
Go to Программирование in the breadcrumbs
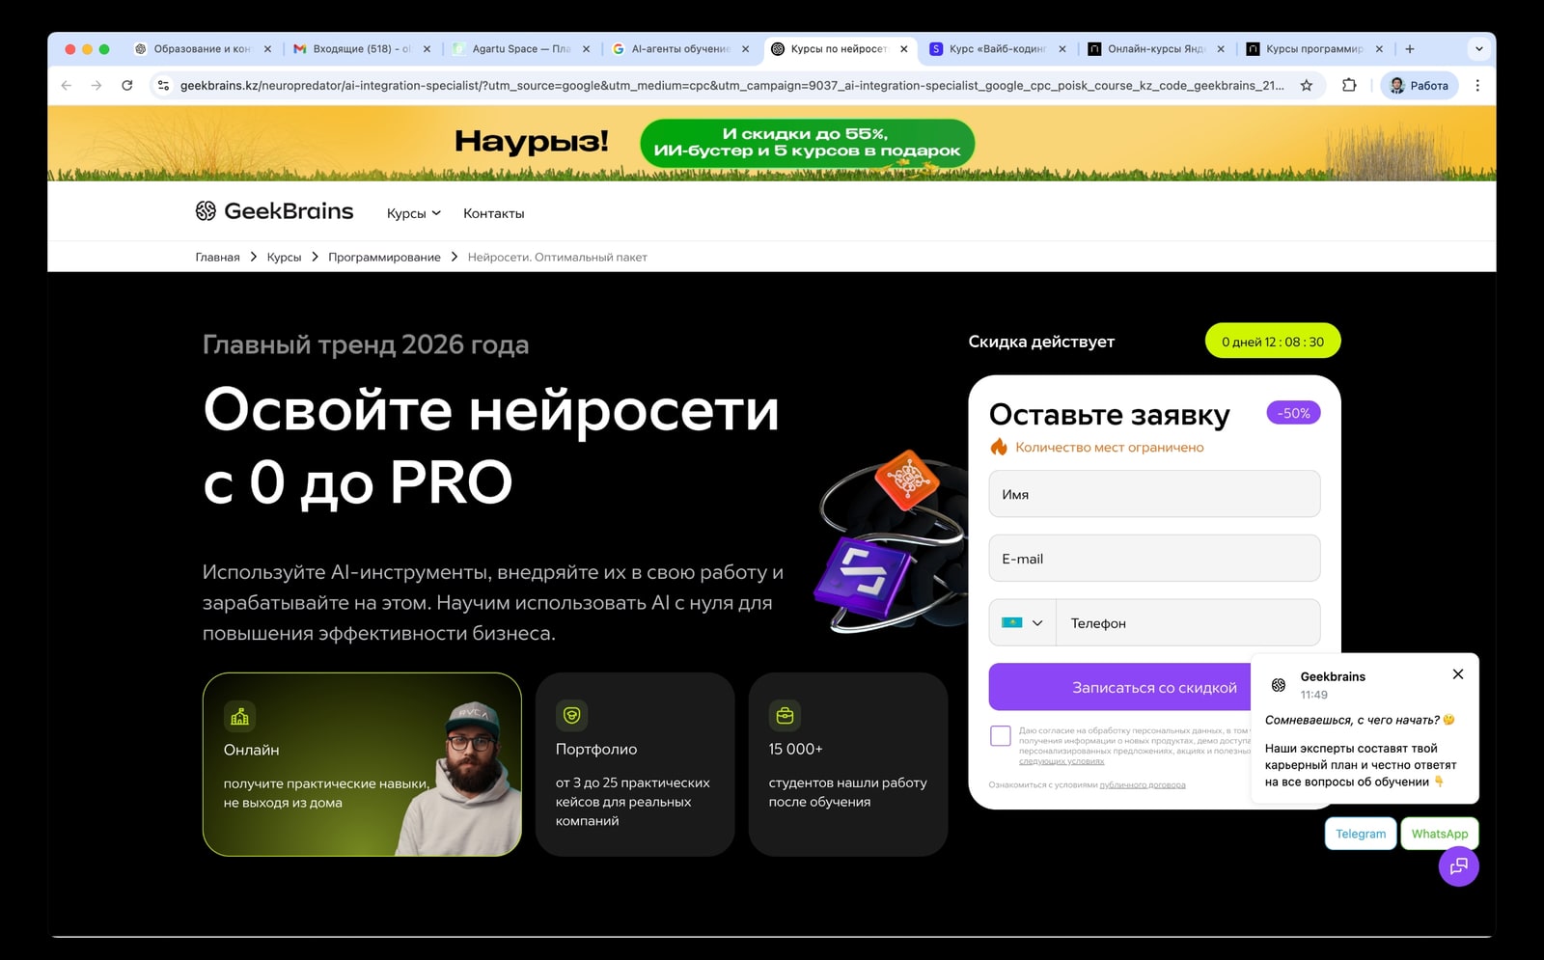point(384,258)
